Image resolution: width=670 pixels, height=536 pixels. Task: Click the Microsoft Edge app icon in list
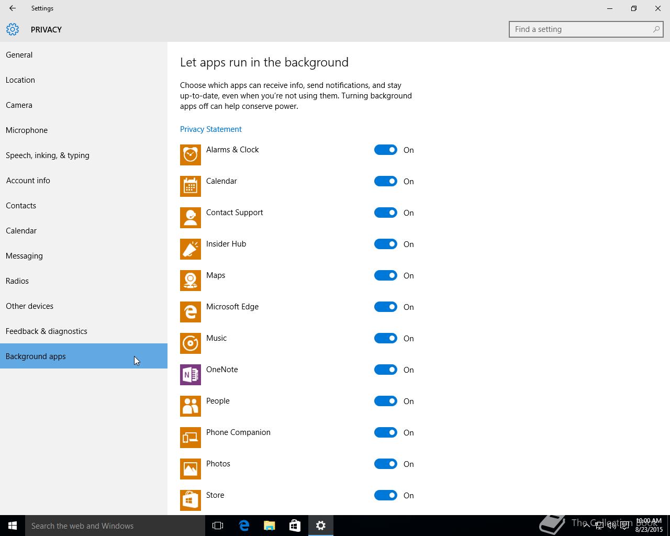pos(191,312)
